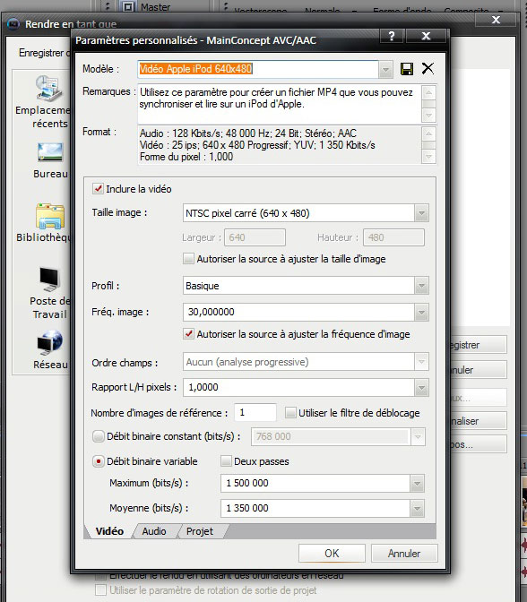
Task: Click scroll down arrow of Remarques box
Action: tap(428, 116)
